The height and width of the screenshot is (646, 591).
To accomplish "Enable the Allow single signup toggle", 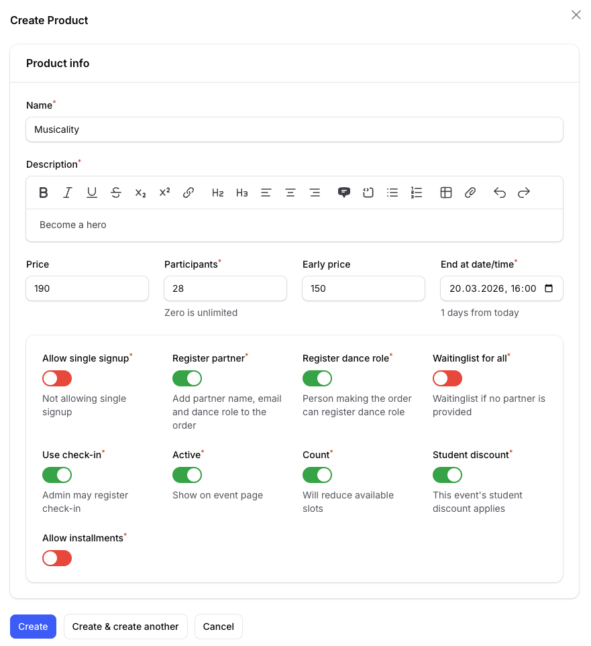I will 57,378.
